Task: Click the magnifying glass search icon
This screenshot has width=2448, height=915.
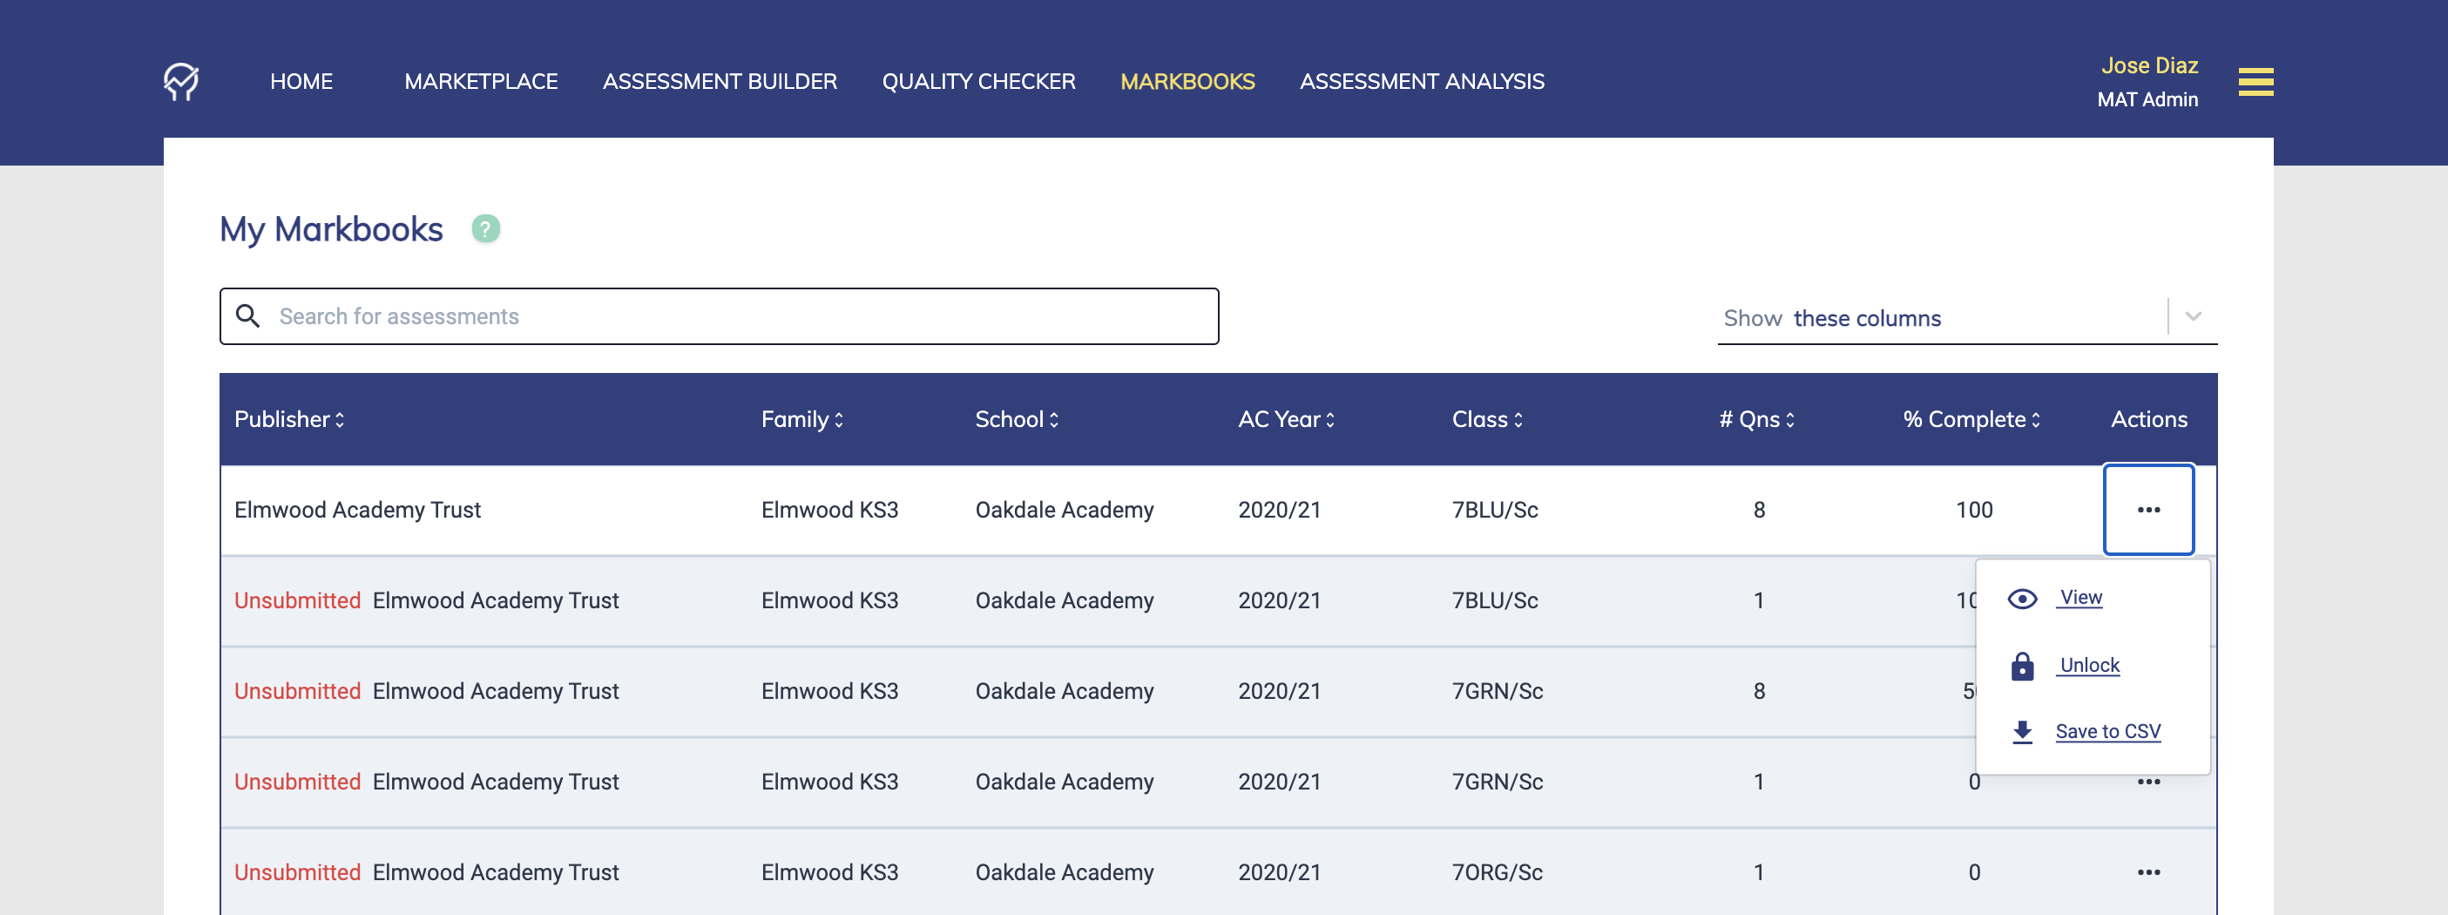Action: (250, 315)
